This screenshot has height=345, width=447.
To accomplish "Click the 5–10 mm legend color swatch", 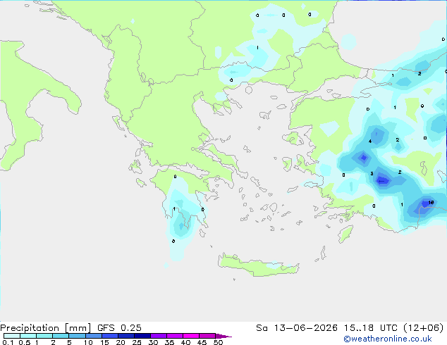I will (x=77, y=336).
